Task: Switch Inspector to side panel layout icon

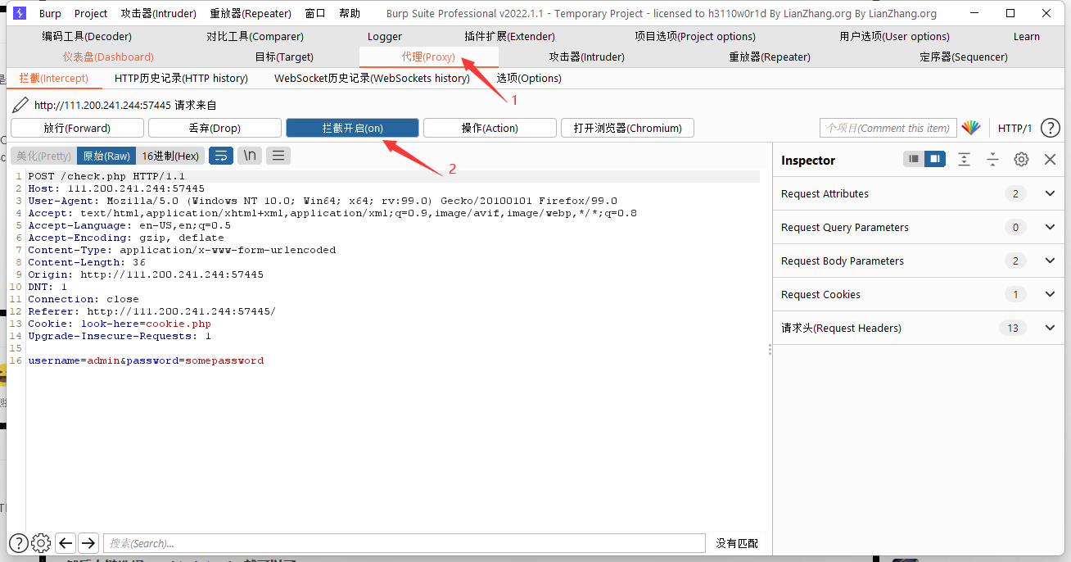Action: point(935,159)
